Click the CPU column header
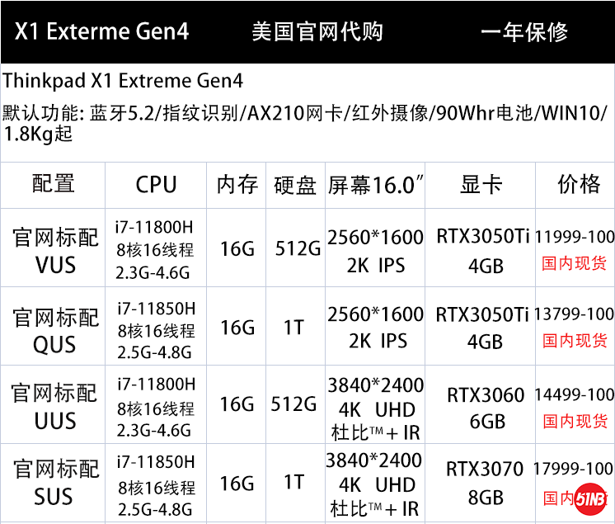Image resolution: width=615 pixels, height=524 pixels. [156, 185]
